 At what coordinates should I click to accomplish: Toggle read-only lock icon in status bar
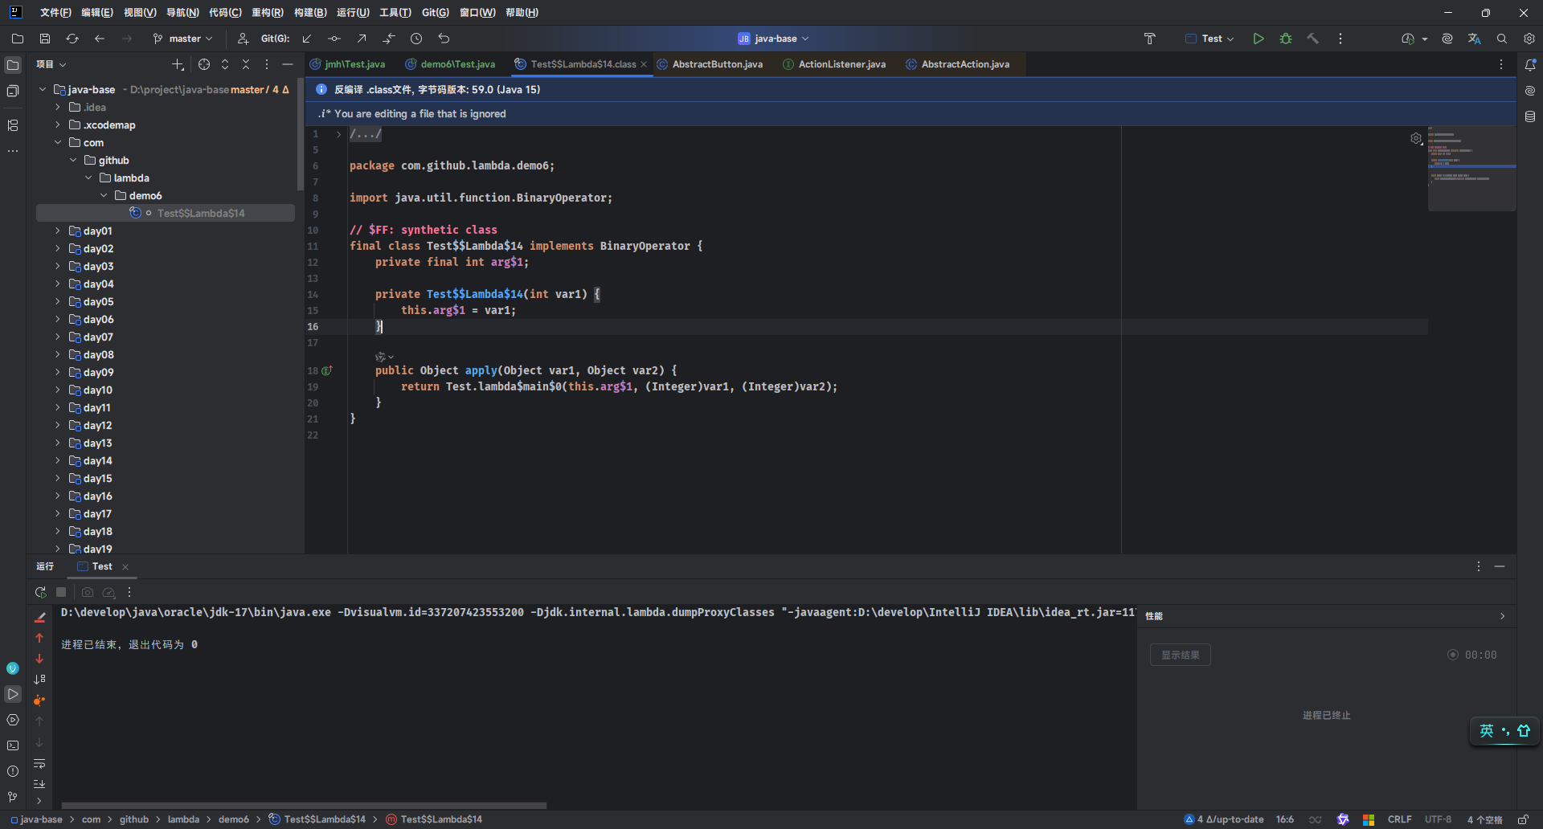point(1523,819)
